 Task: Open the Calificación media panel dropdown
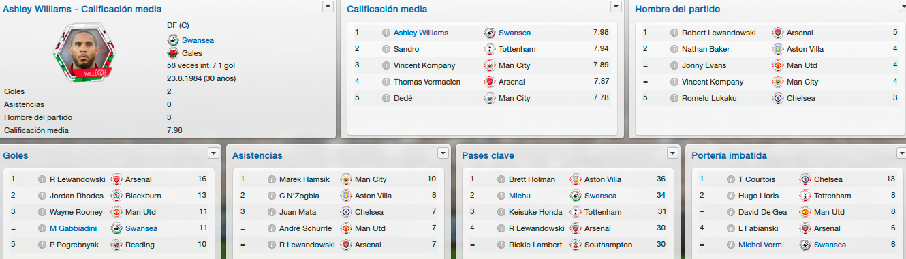[x=616, y=6]
